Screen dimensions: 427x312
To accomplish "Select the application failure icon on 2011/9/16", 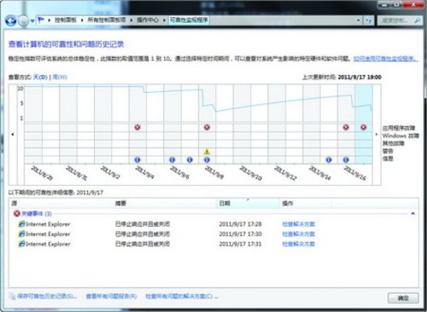I will click(x=346, y=127).
